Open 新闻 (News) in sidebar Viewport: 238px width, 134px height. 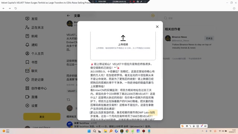tap(31, 36)
